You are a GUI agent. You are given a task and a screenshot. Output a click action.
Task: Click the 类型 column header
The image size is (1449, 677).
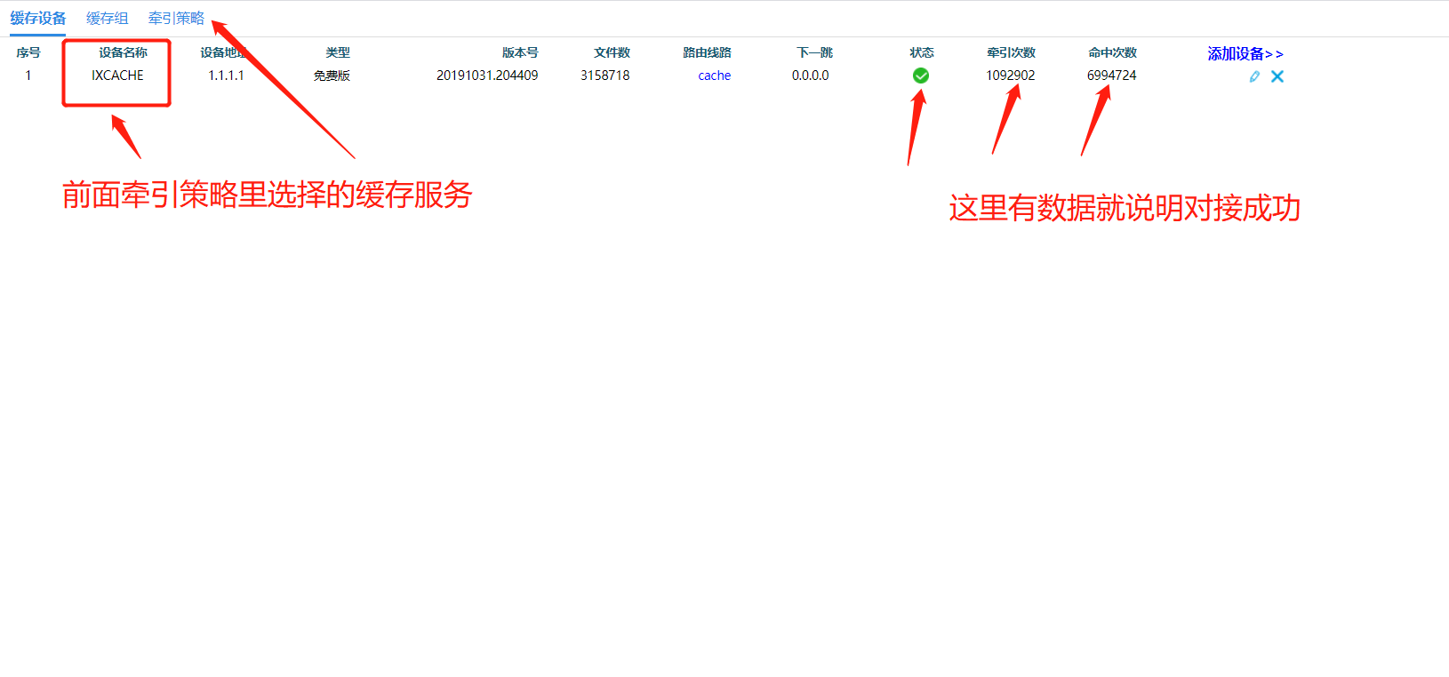338,52
